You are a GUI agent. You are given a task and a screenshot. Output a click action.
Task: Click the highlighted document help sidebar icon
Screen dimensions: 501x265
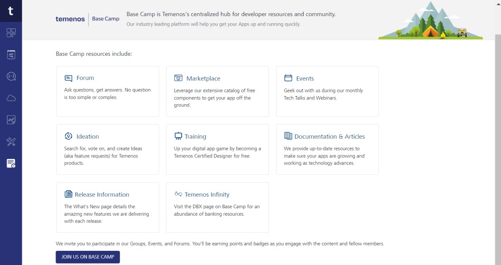(x=11, y=163)
